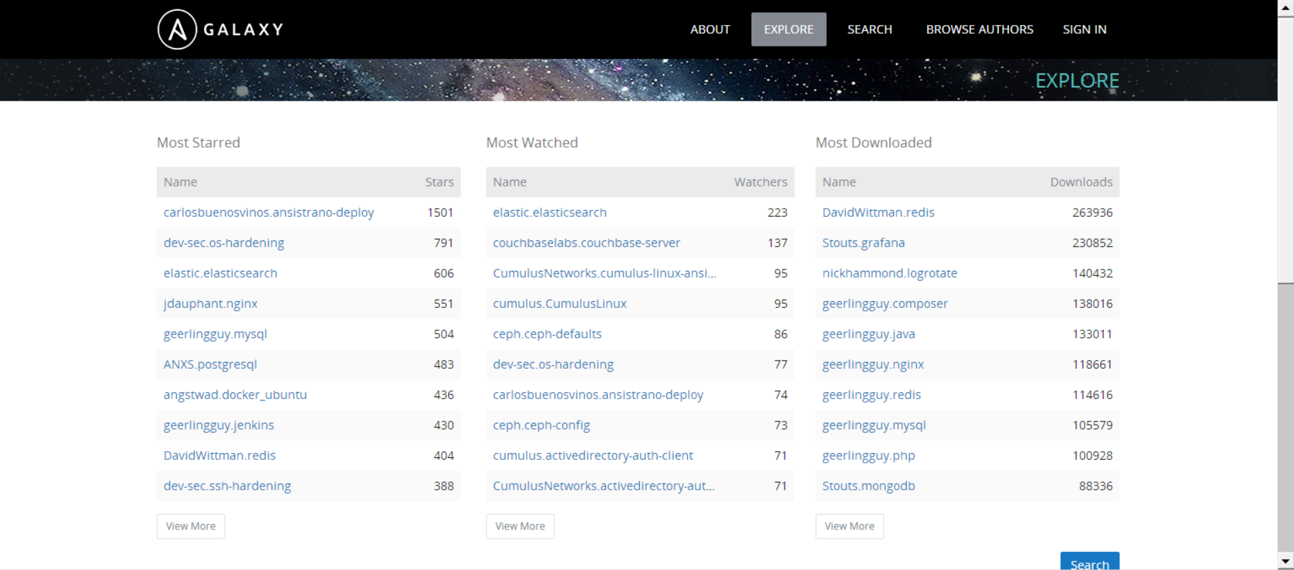
Task: Open the dev-sec.ssh-hardening role
Action: pyautogui.click(x=227, y=486)
